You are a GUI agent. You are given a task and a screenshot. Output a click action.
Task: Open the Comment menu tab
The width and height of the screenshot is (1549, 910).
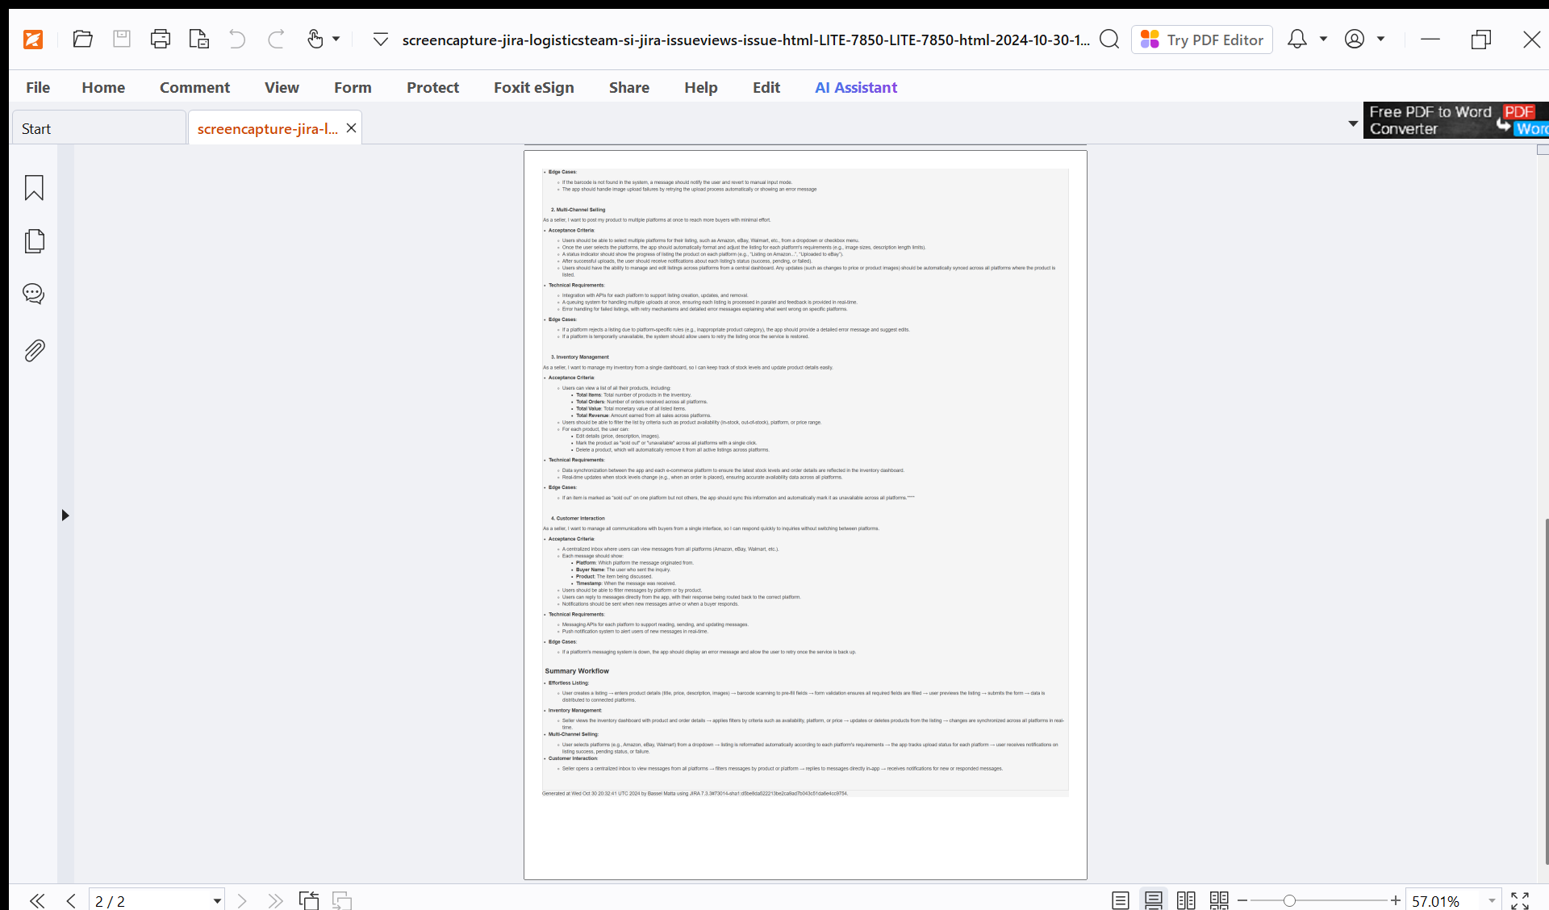pyautogui.click(x=194, y=87)
